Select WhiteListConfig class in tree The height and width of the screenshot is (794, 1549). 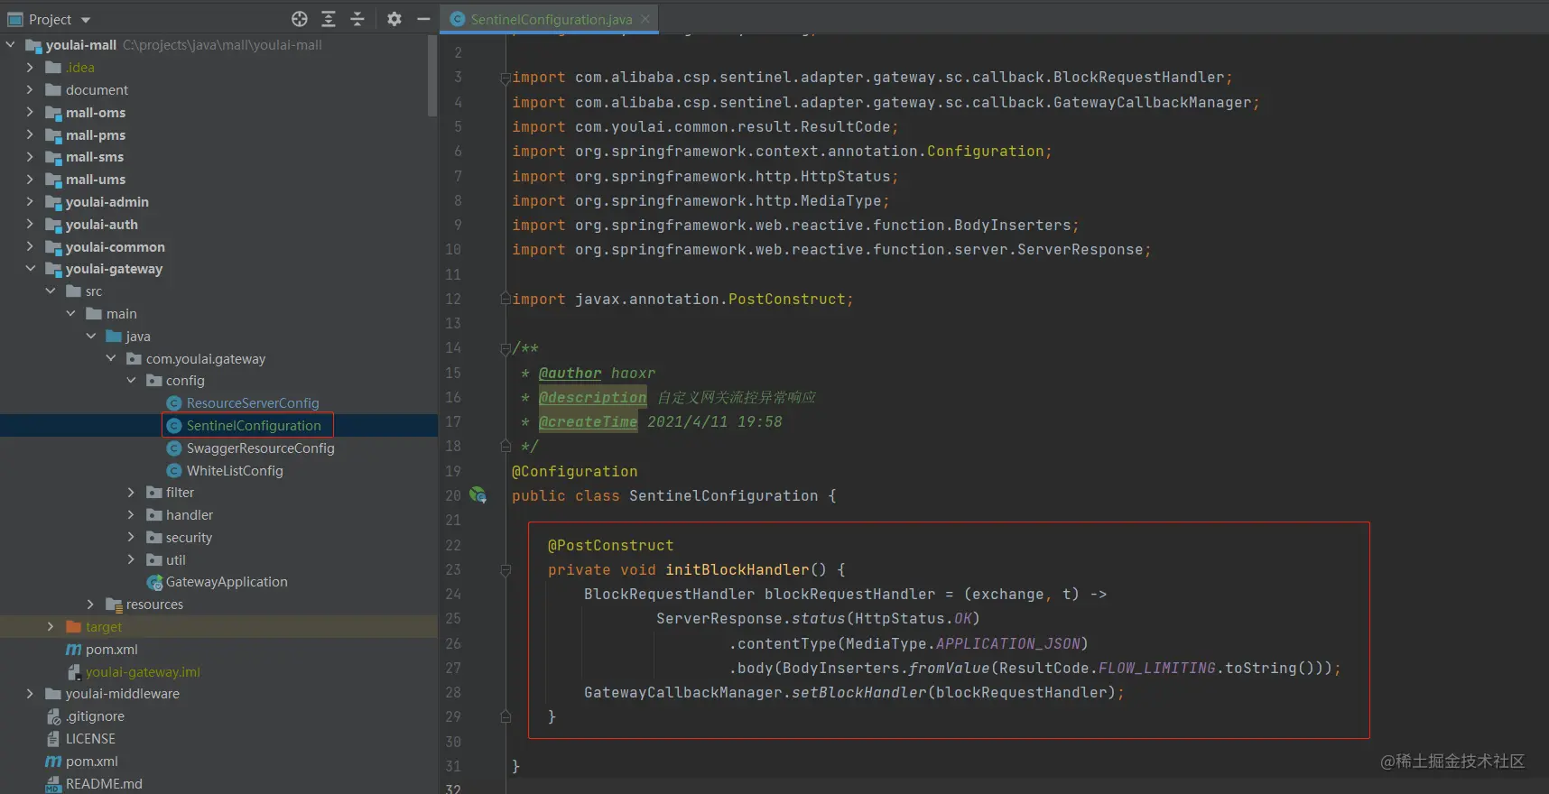tap(235, 470)
